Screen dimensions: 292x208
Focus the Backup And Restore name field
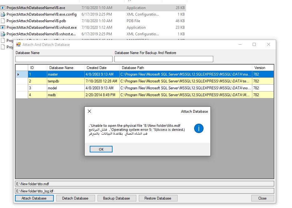[x=164, y=59]
